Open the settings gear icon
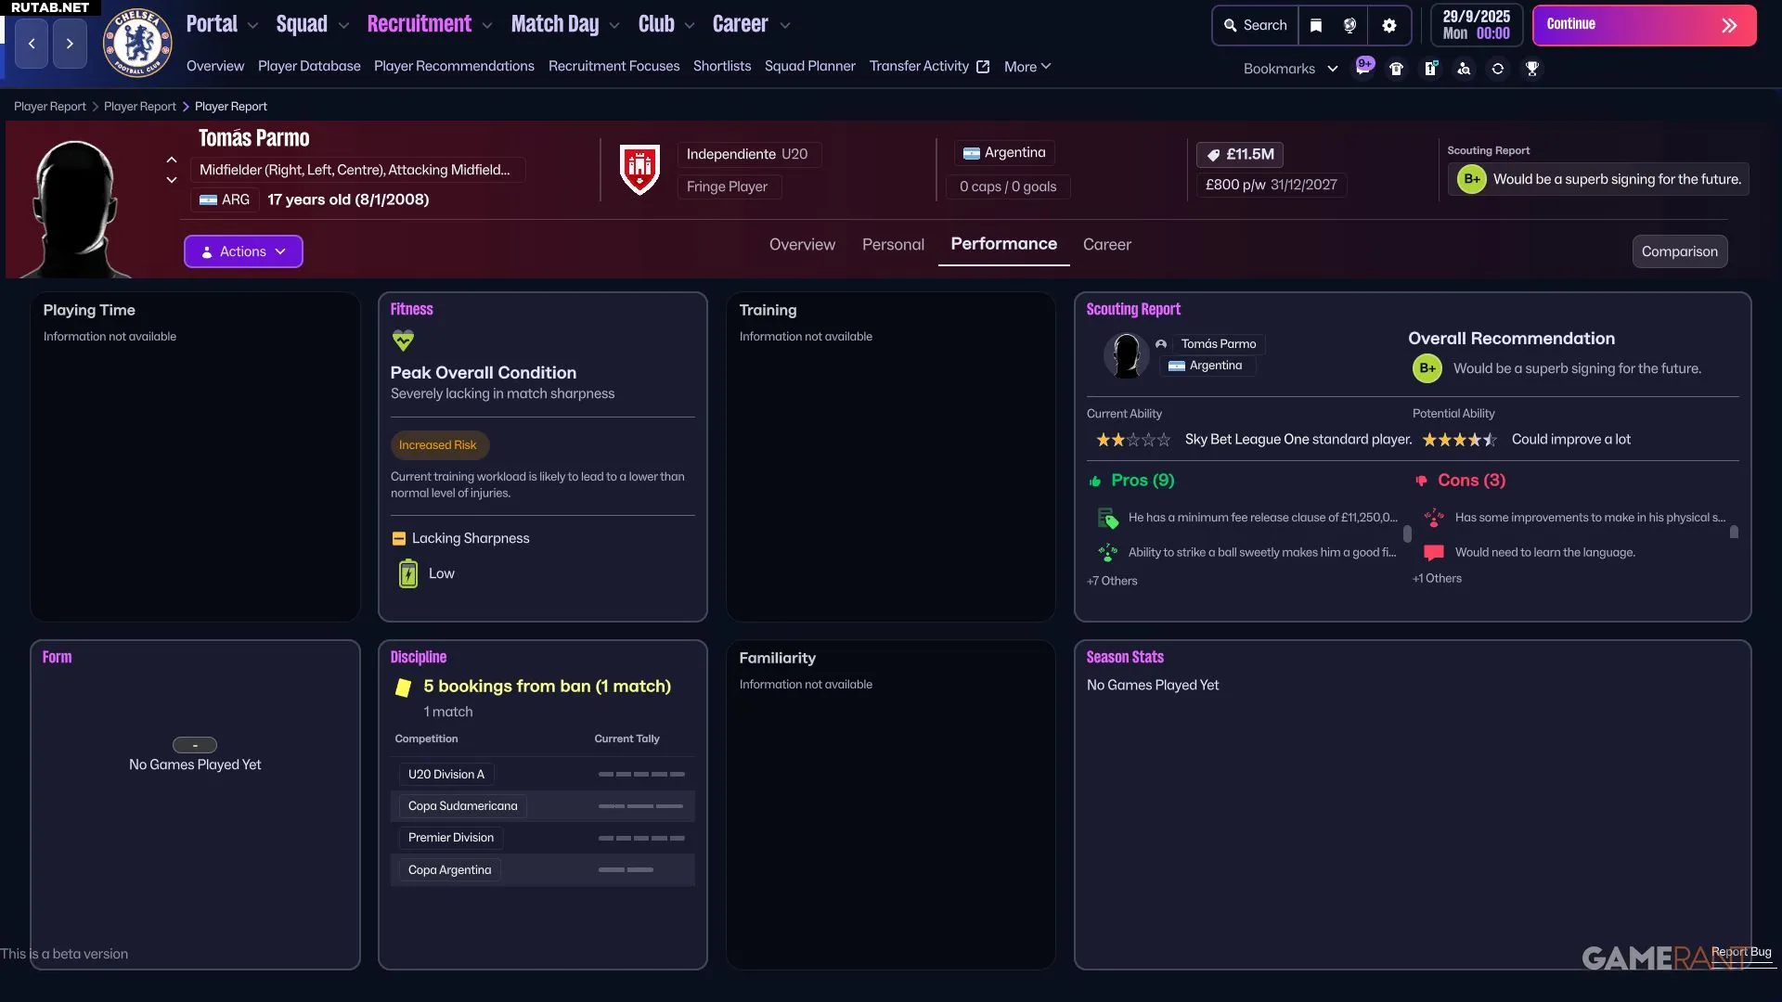 point(1389,26)
